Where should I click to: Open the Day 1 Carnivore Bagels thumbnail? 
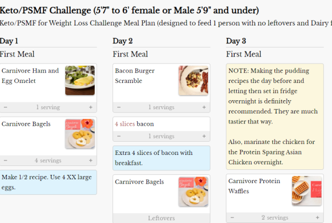tap(80, 133)
